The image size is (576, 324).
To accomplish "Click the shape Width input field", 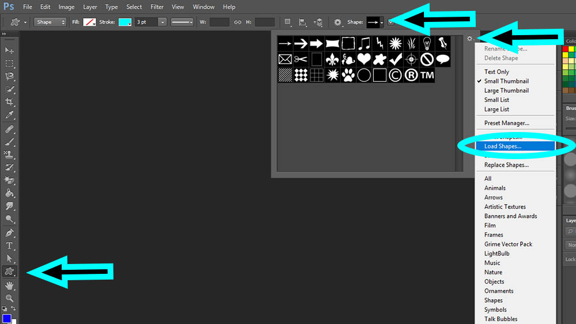I will click(219, 22).
